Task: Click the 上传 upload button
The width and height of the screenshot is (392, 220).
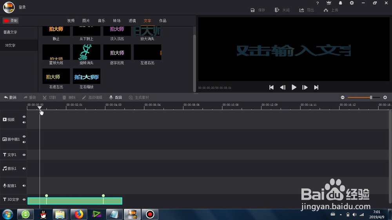Action: [331, 10]
